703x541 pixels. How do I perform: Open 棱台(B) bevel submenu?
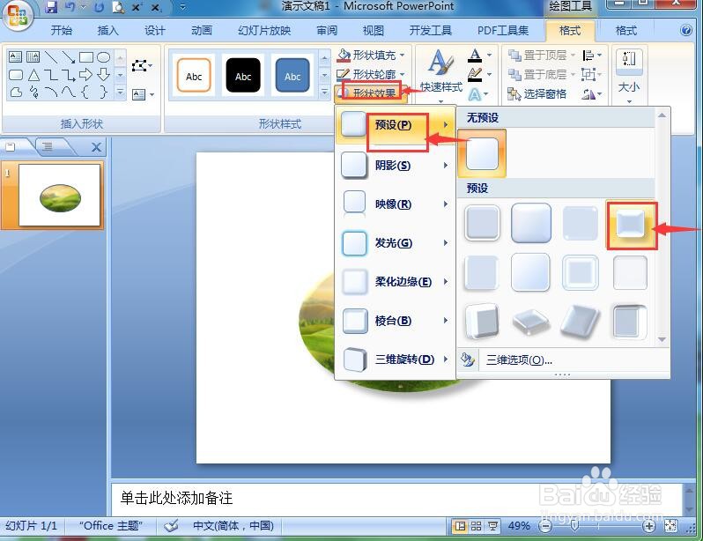click(395, 321)
